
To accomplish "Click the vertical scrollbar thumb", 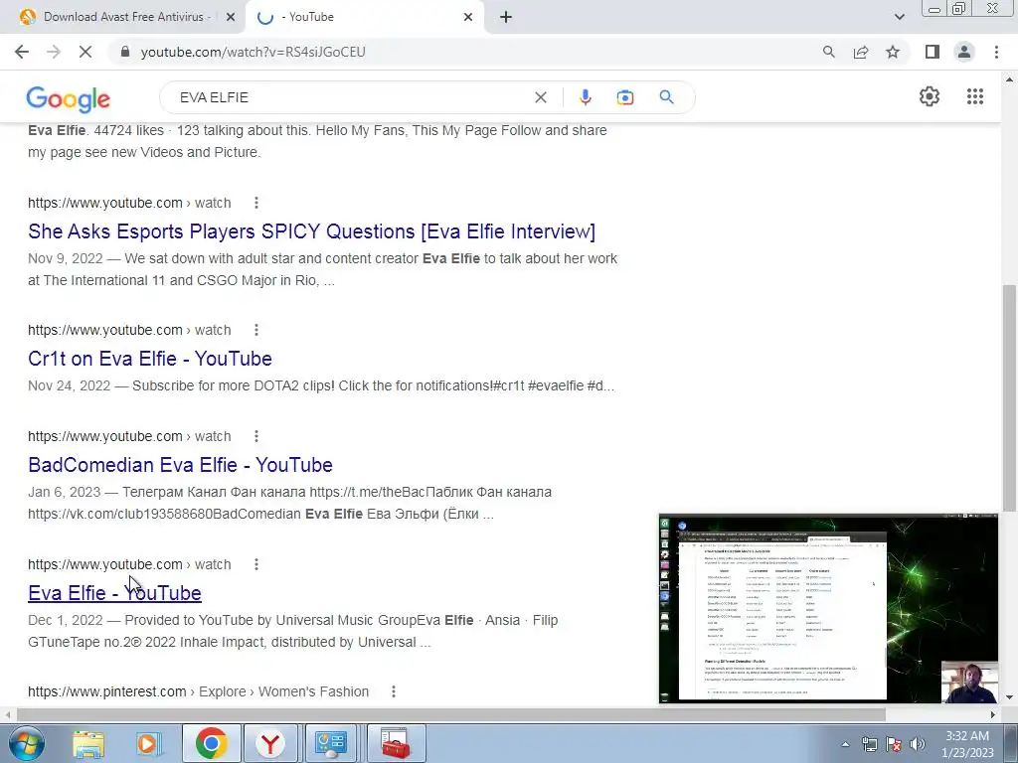I will [1009, 397].
